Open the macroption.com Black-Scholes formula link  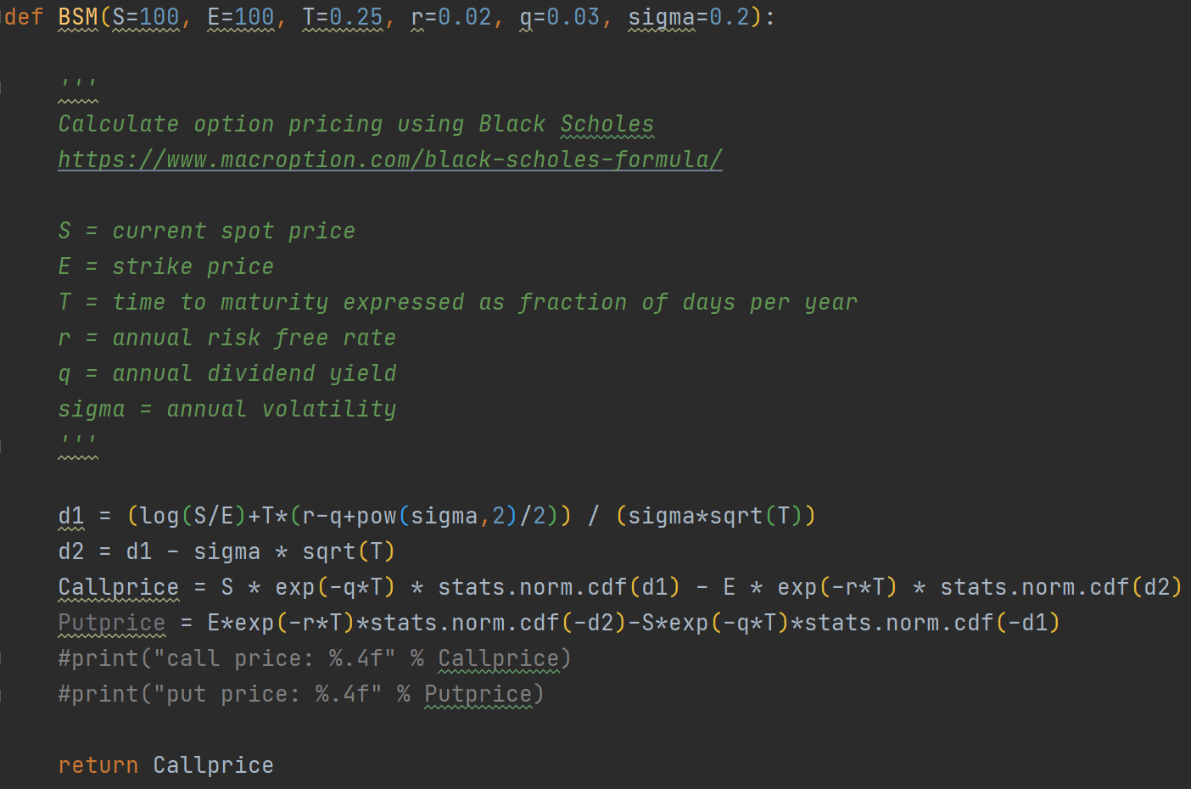pyautogui.click(x=389, y=159)
